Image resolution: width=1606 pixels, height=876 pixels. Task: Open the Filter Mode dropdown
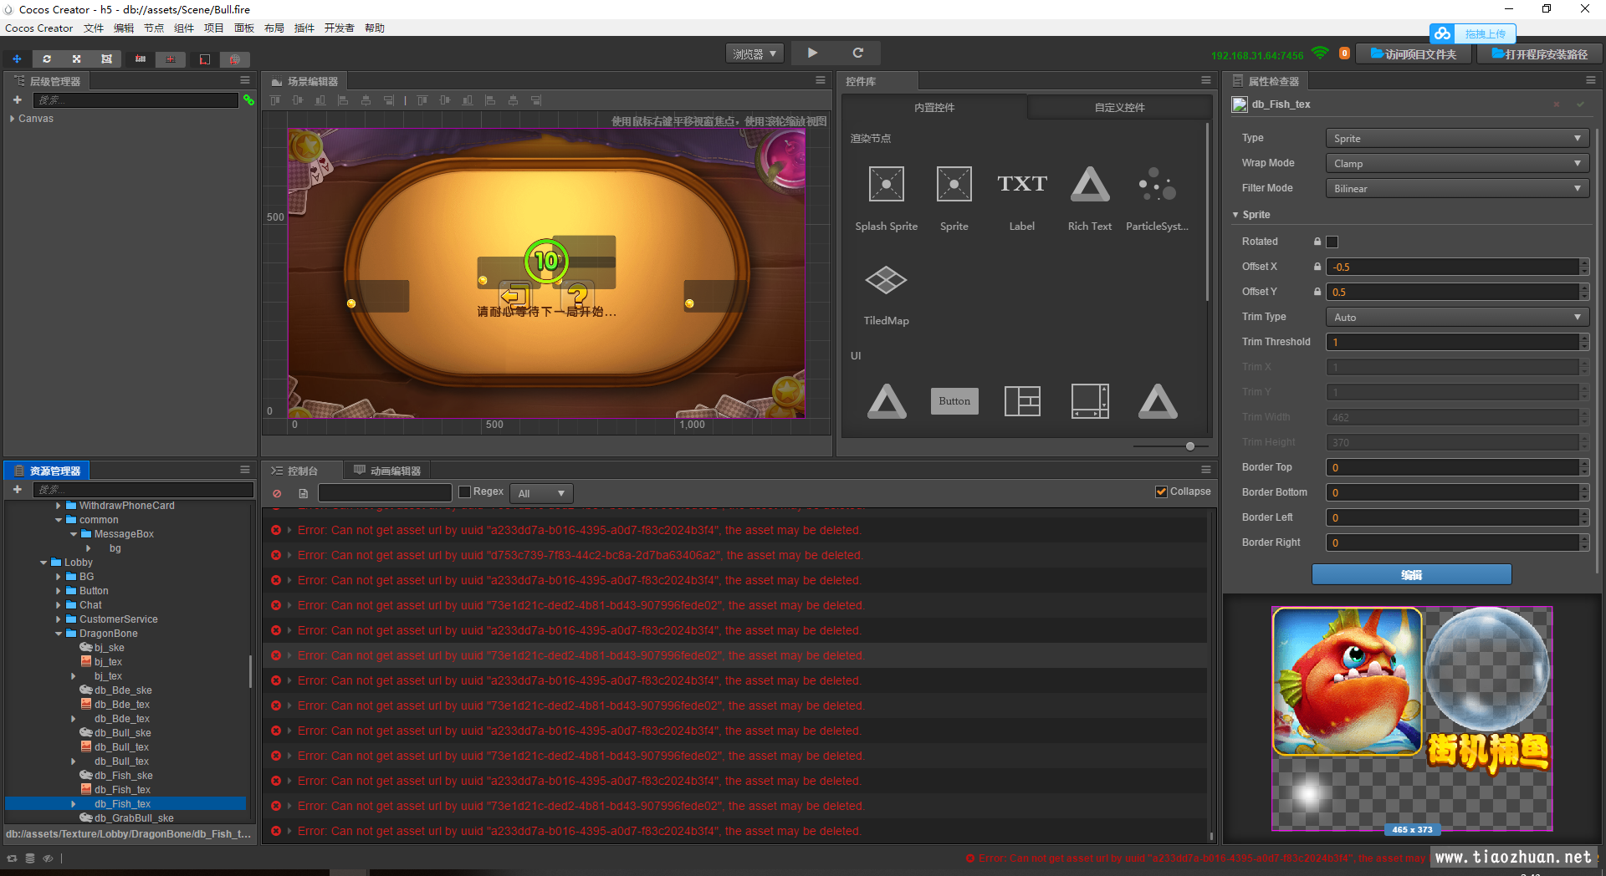1457,189
